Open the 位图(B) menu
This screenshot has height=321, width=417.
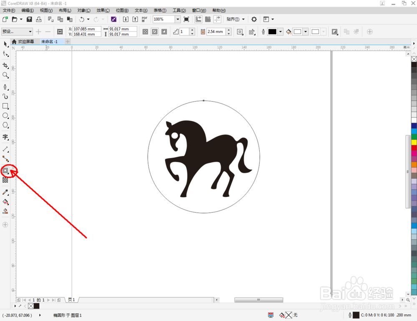[x=122, y=10]
